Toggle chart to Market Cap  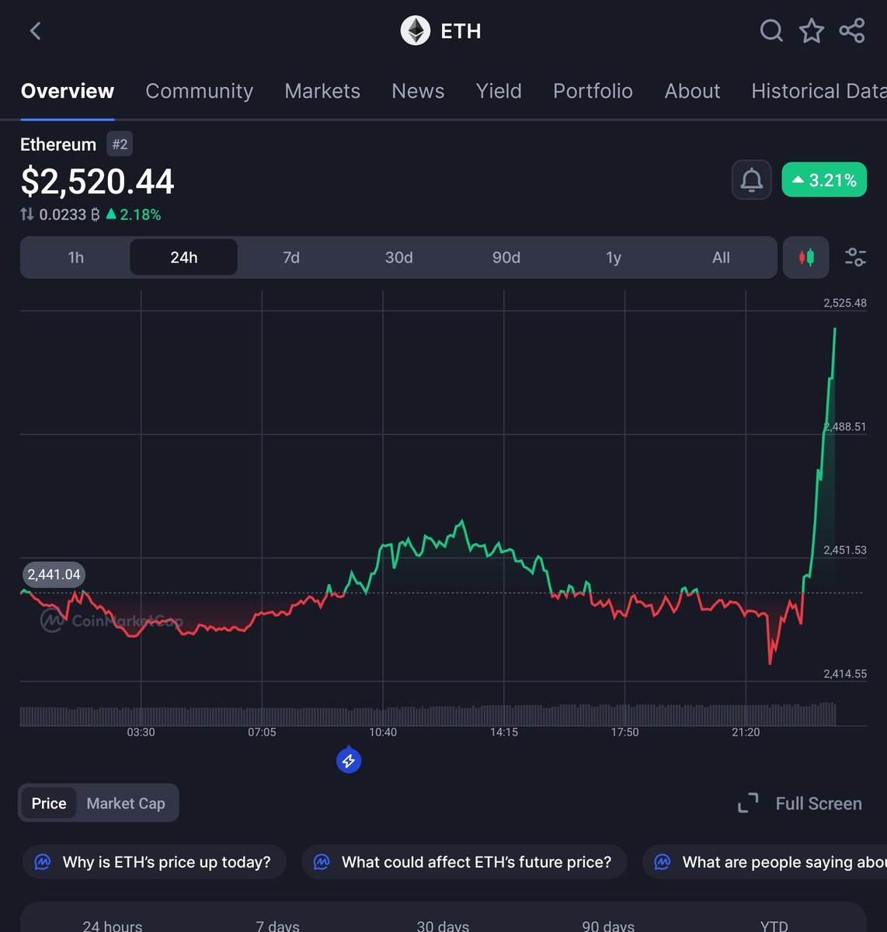[126, 803]
